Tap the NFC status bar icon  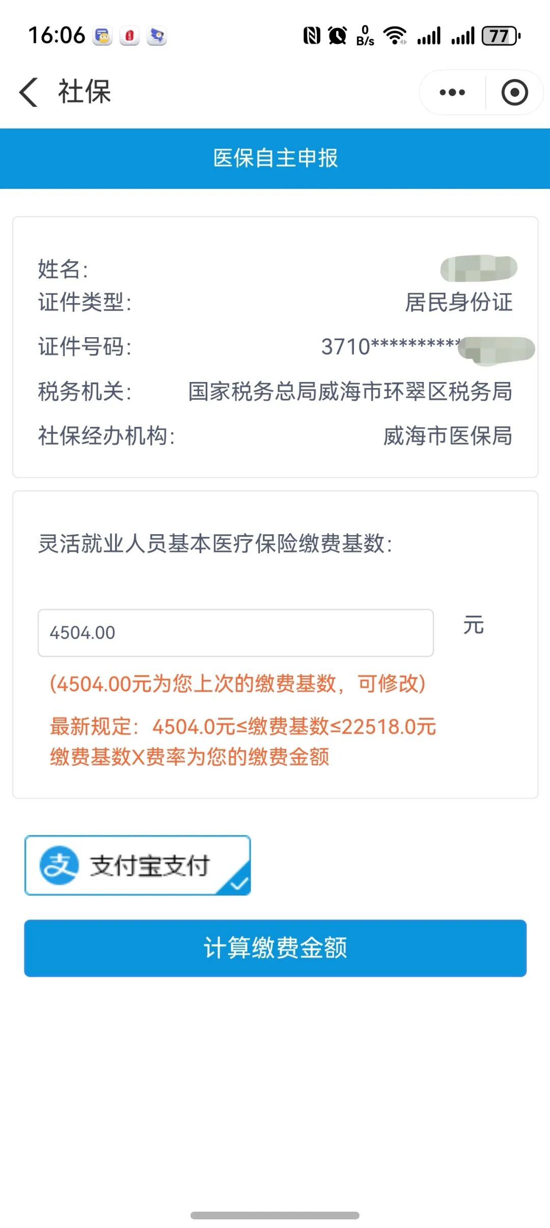(x=312, y=36)
